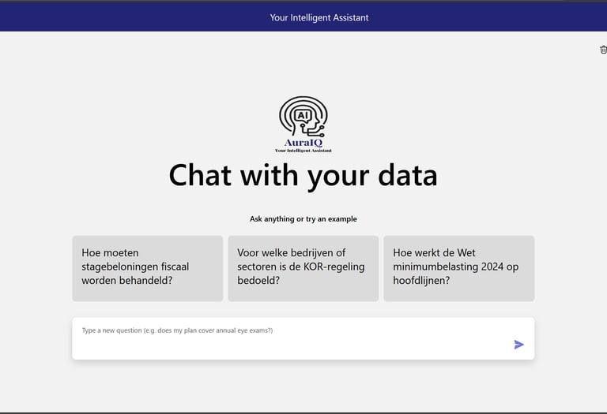Click the AuraIQ logo image
Image resolution: width=607 pixels, height=414 pixels.
coord(303,125)
